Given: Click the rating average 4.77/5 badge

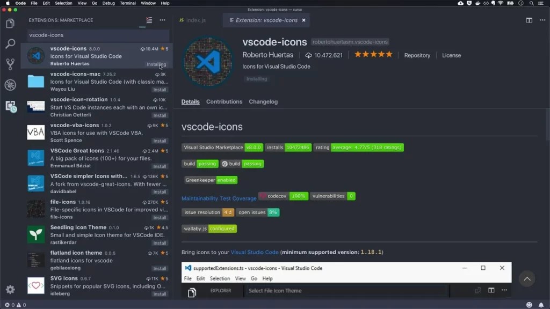Looking at the screenshot, I should coord(358,148).
